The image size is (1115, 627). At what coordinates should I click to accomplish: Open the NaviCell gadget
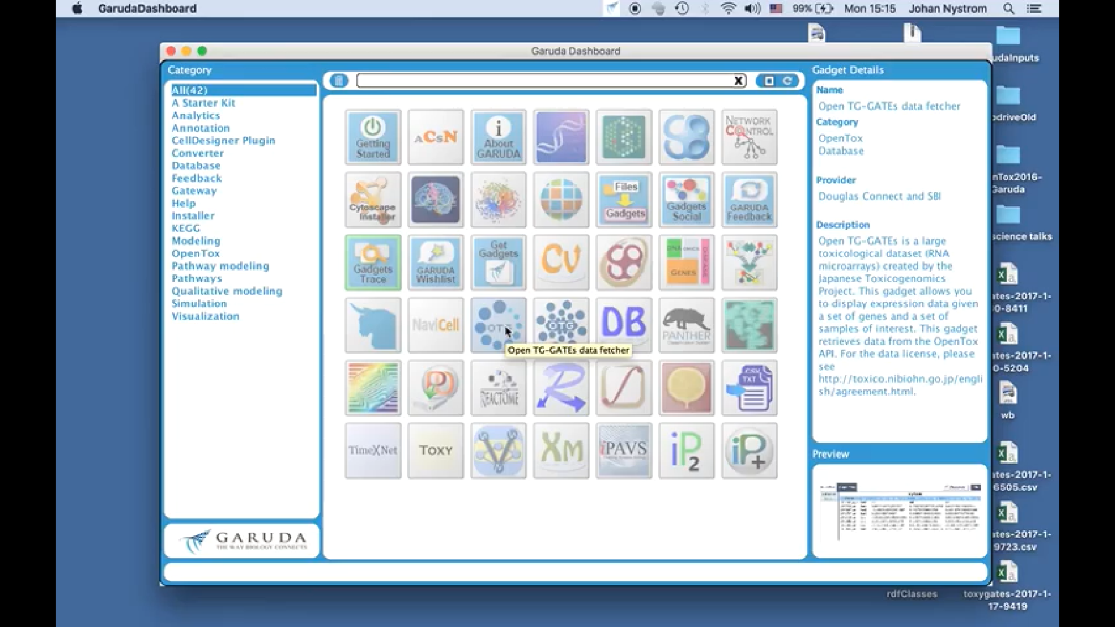click(436, 325)
